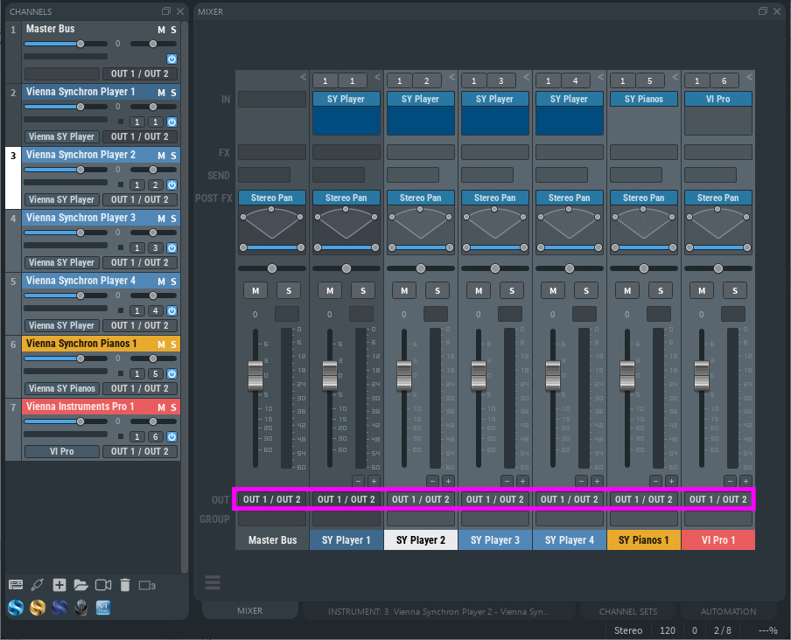Viewport: 791px width, 640px height.
Task: Mute the SY Pianos 1 mixer strip
Action: pyautogui.click(x=627, y=290)
